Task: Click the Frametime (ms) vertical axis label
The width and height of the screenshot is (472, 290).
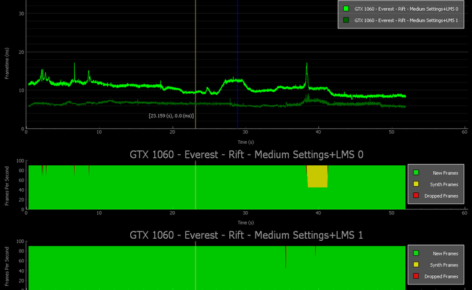Action: 7,63
